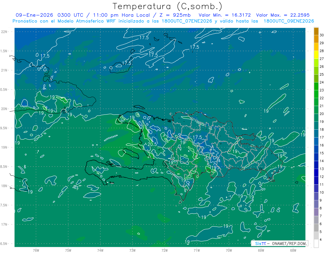Click color bar segment between 27 and 28
329x254 pixels.
[316, 55]
